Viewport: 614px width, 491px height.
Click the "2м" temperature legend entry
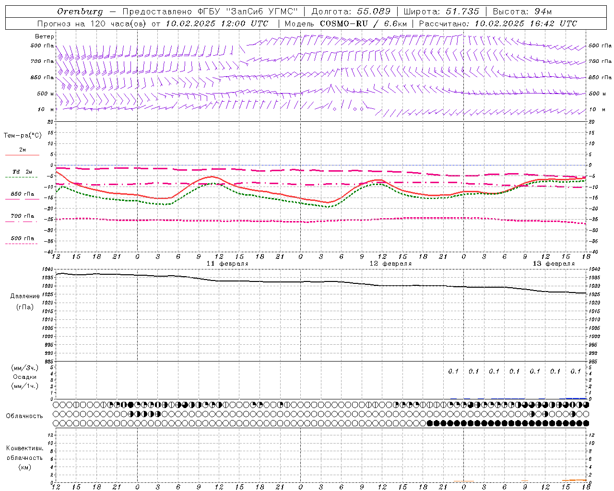23,150
